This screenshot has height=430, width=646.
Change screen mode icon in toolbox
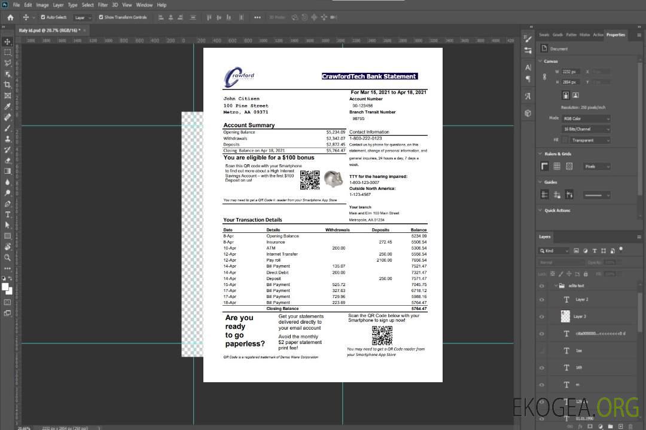tap(7, 313)
